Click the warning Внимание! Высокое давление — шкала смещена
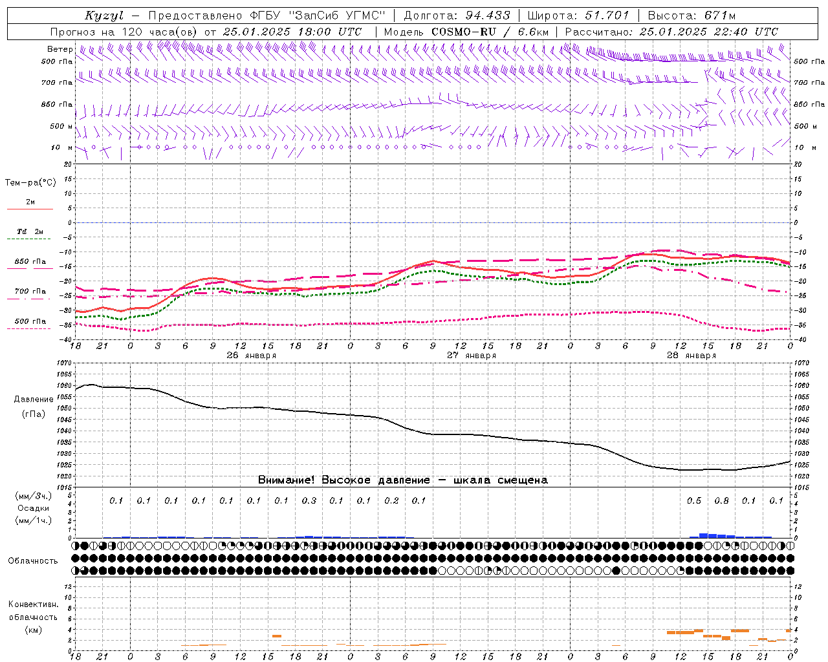The height and width of the screenshot is (662, 828). 402,480
